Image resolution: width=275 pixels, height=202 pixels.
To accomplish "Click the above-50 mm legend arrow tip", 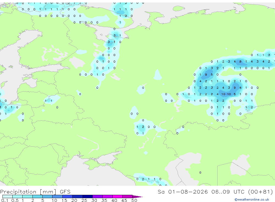I will click(138, 197).
